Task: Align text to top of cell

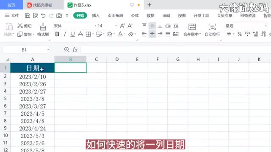Action: pos(144,26)
